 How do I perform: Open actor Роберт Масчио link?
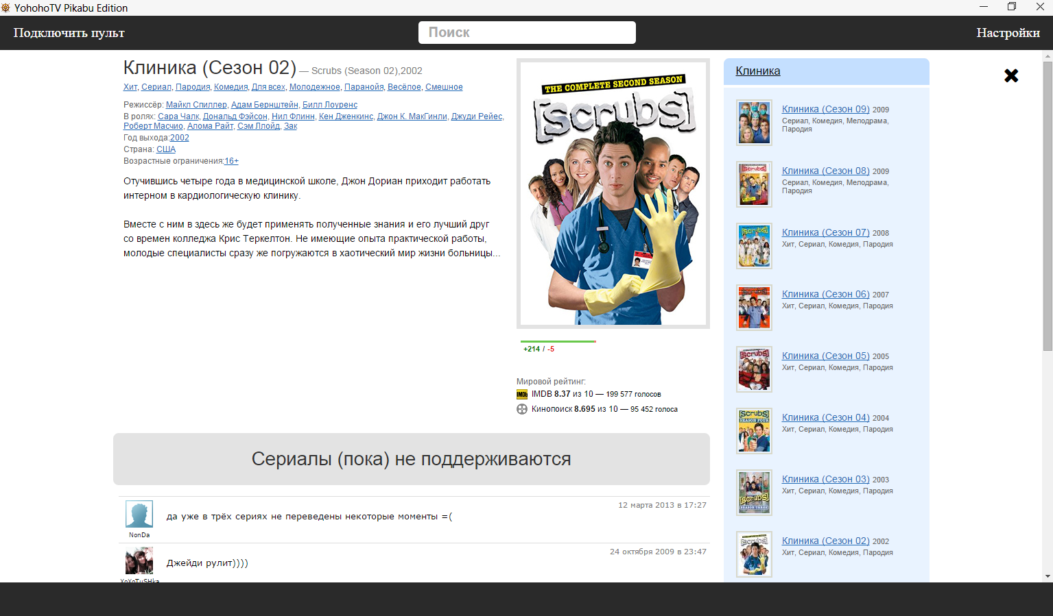(x=153, y=126)
